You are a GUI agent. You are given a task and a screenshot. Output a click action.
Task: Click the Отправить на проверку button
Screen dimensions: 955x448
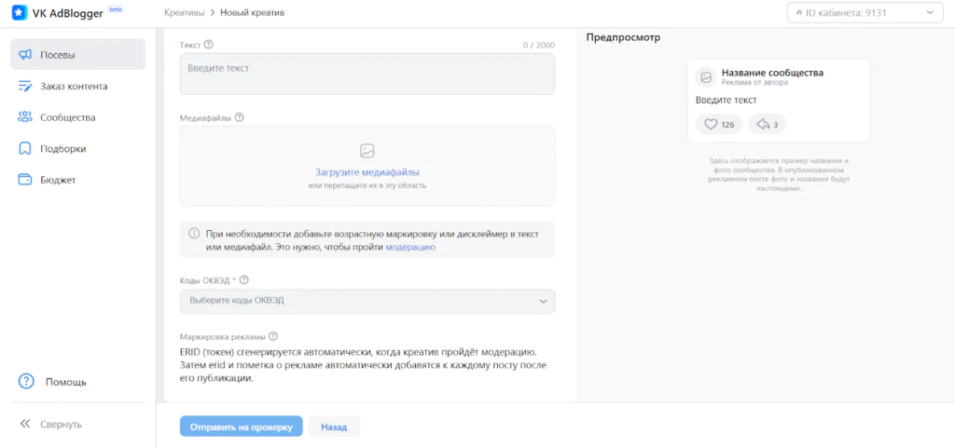click(x=242, y=427)
